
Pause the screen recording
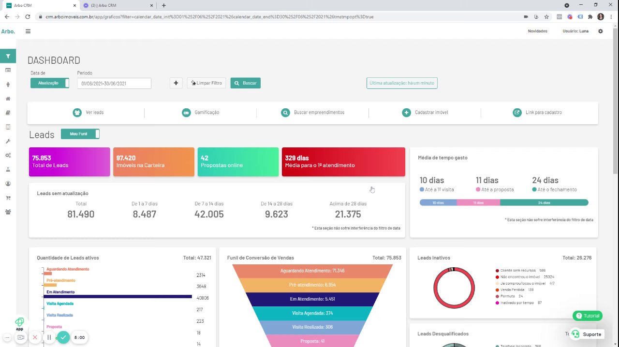coord(49,337)
